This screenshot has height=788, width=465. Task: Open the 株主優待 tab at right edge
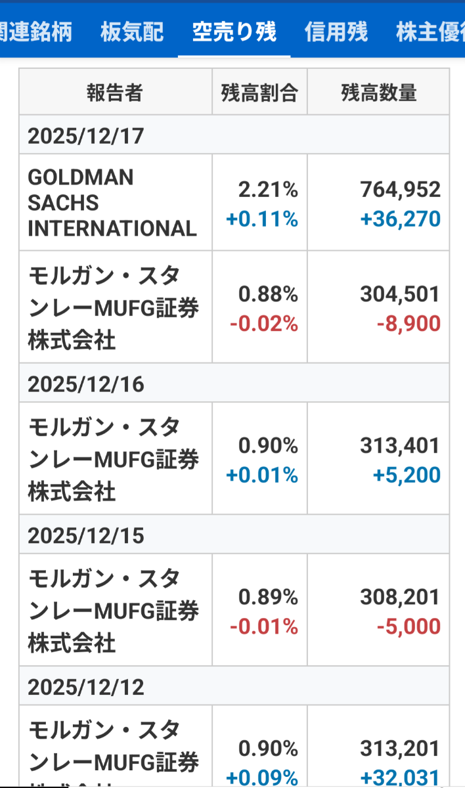point(430,32)
